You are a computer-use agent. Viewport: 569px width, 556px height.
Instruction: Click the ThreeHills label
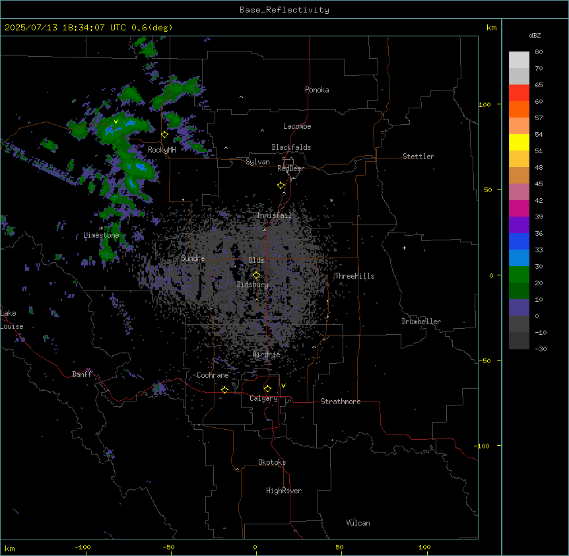click(x=354, y=276)
